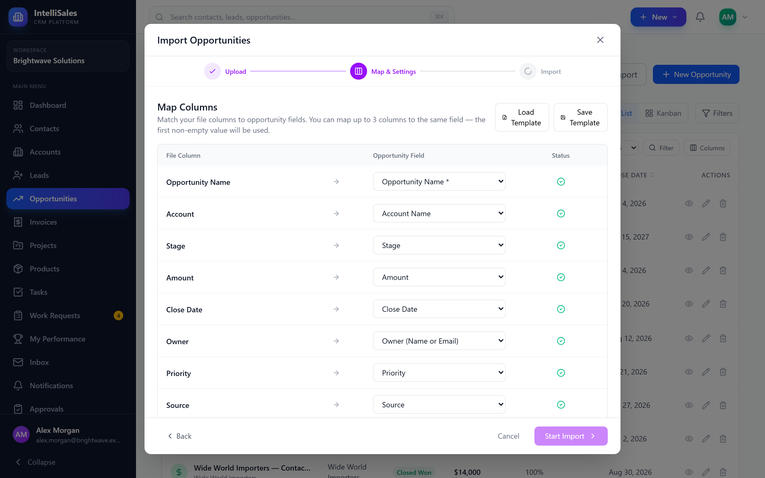Click the search contacts input field
Viewport: 765px width, 478px height.
pyautogui.click(x=301, y=17)
